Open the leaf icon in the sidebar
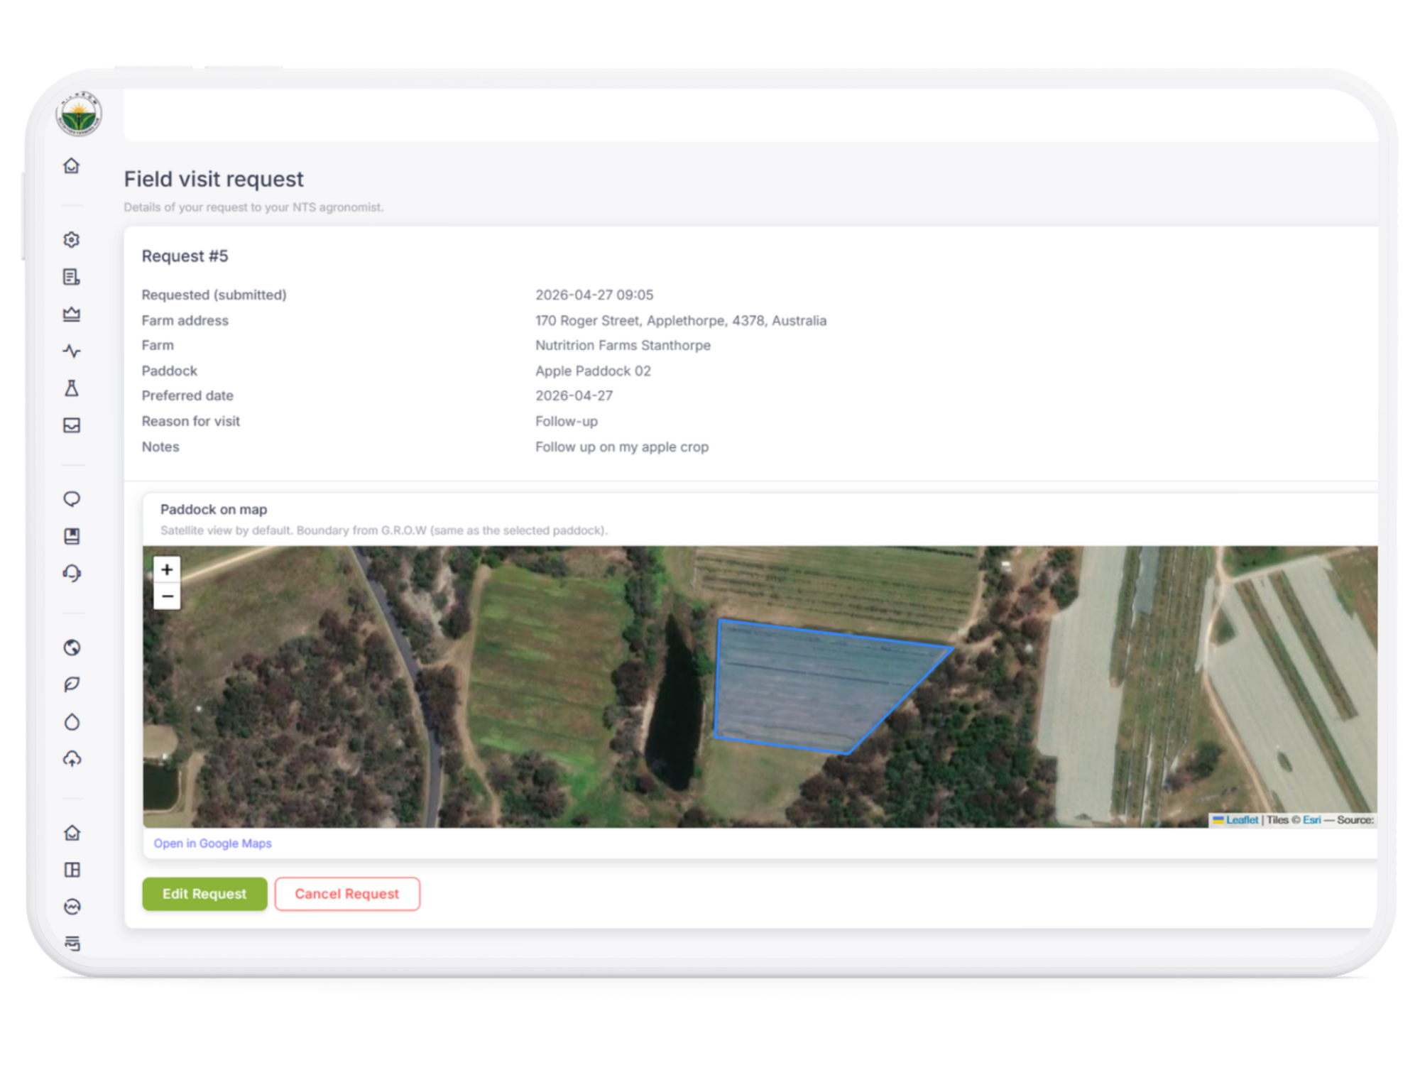This screenshot has height=1065, width=1420. (72, 684)
